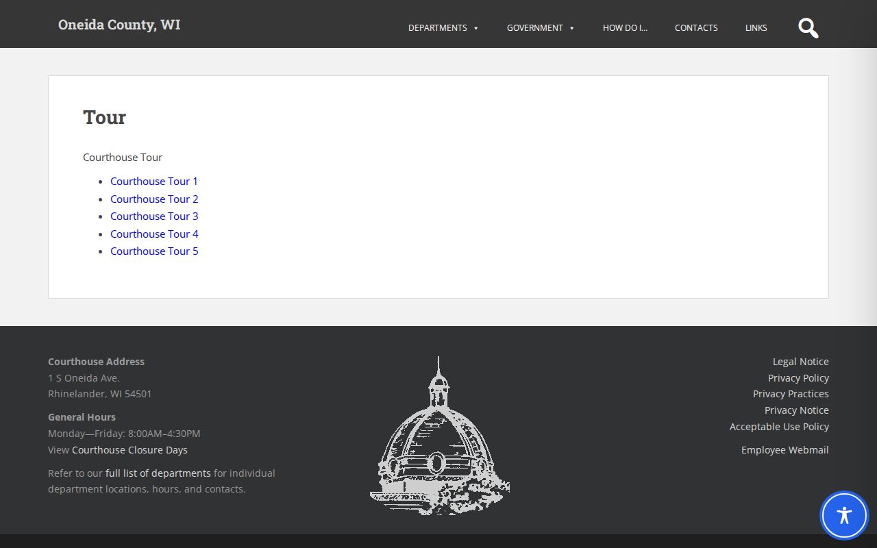The height and width of the screenshot is (548, 877).
Task: View Courthouse Closure Days
Action: click(129, 450)
